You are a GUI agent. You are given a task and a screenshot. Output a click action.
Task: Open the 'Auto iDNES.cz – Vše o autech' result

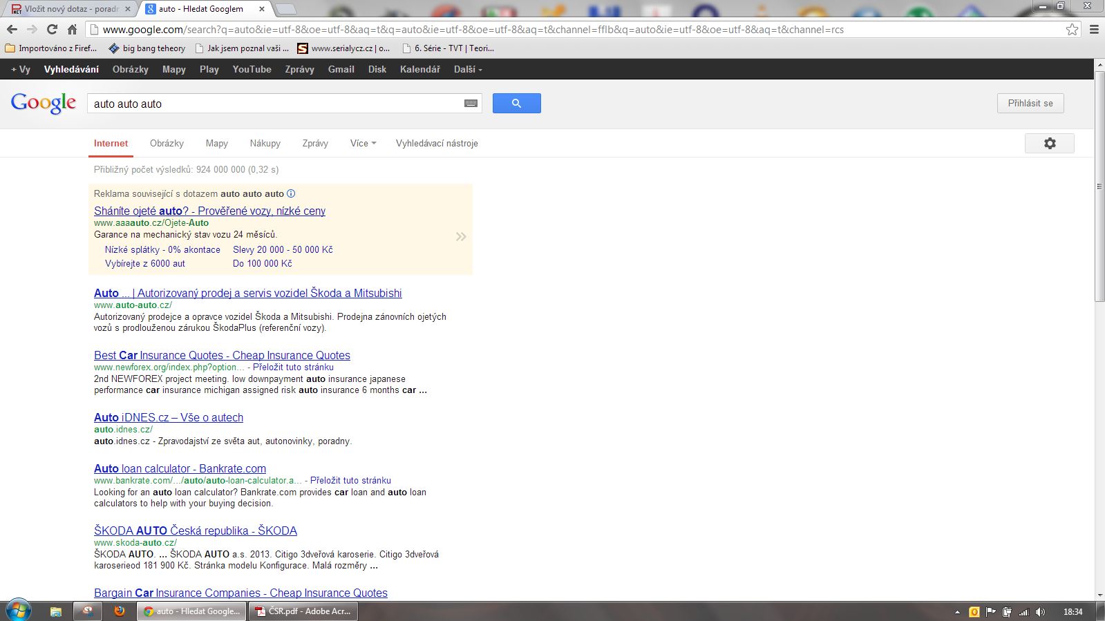pyautogui.click(x=169, y=418)
